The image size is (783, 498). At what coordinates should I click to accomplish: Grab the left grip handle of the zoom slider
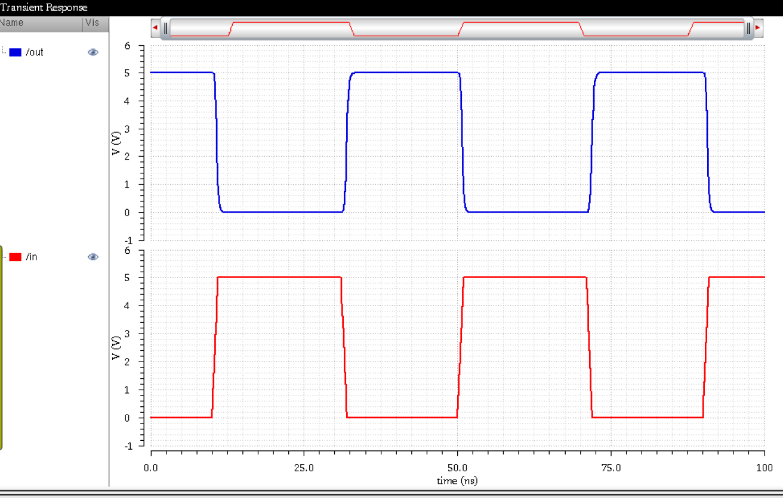coord(167,27)
